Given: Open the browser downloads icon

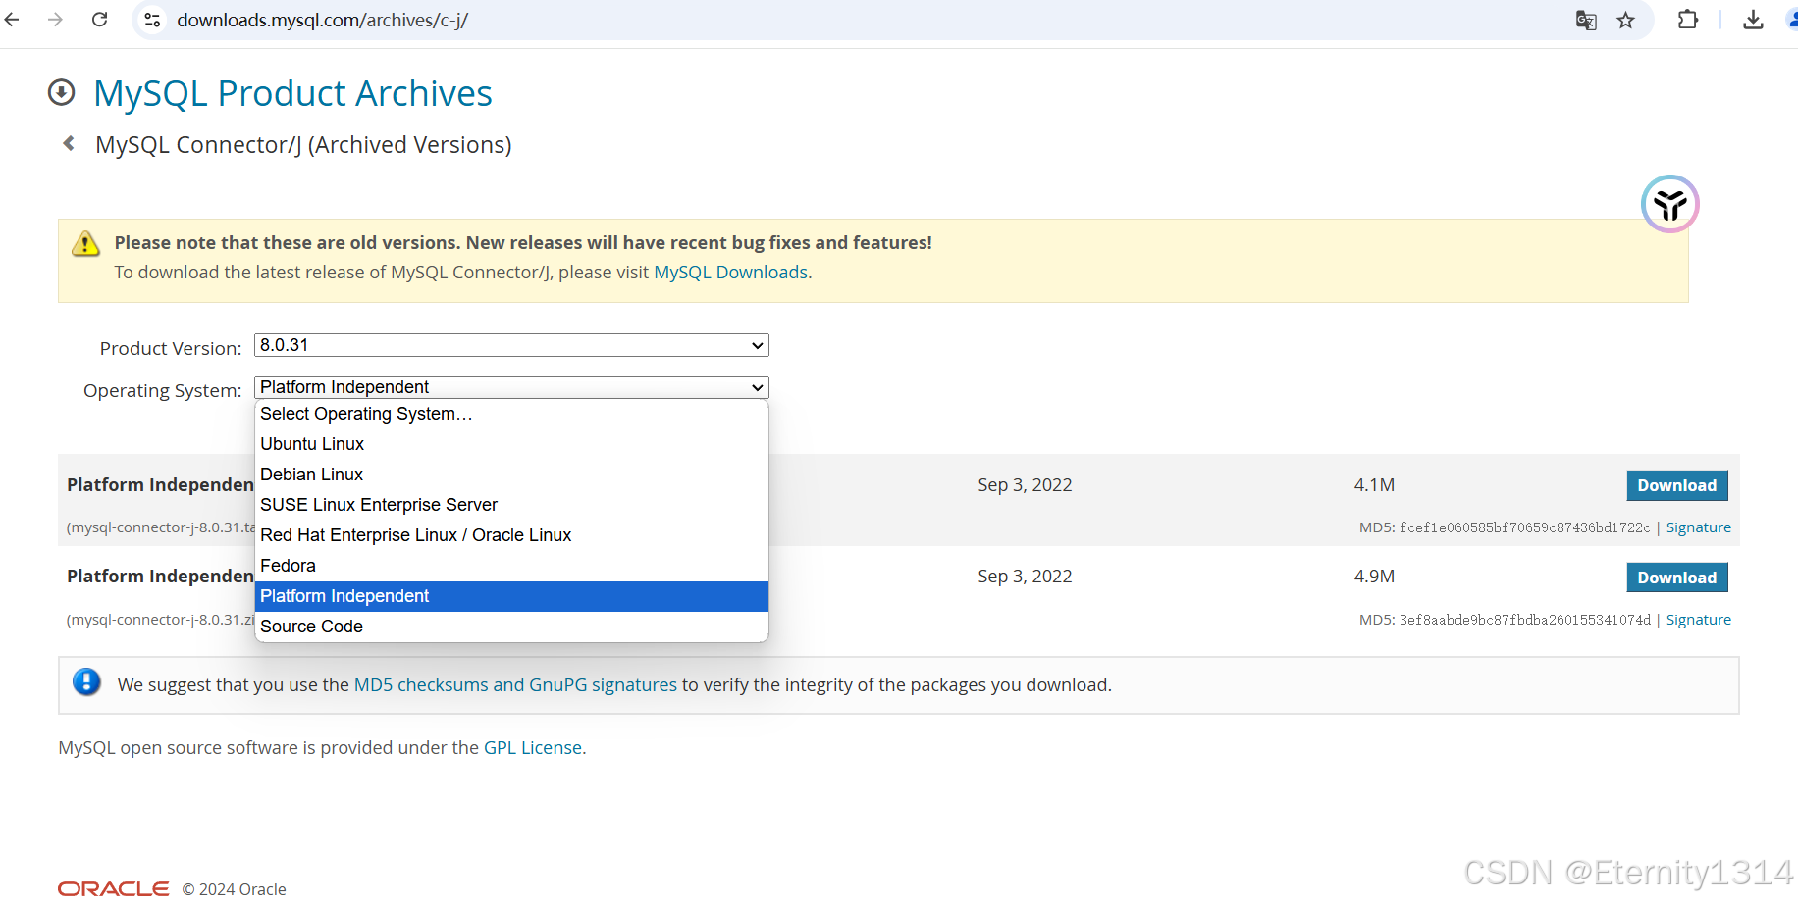Looking at the screenshot, I should [1753, 20].
